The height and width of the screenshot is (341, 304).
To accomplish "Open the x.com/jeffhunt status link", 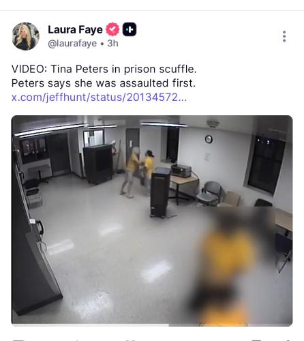I will [x=99, y=98].
